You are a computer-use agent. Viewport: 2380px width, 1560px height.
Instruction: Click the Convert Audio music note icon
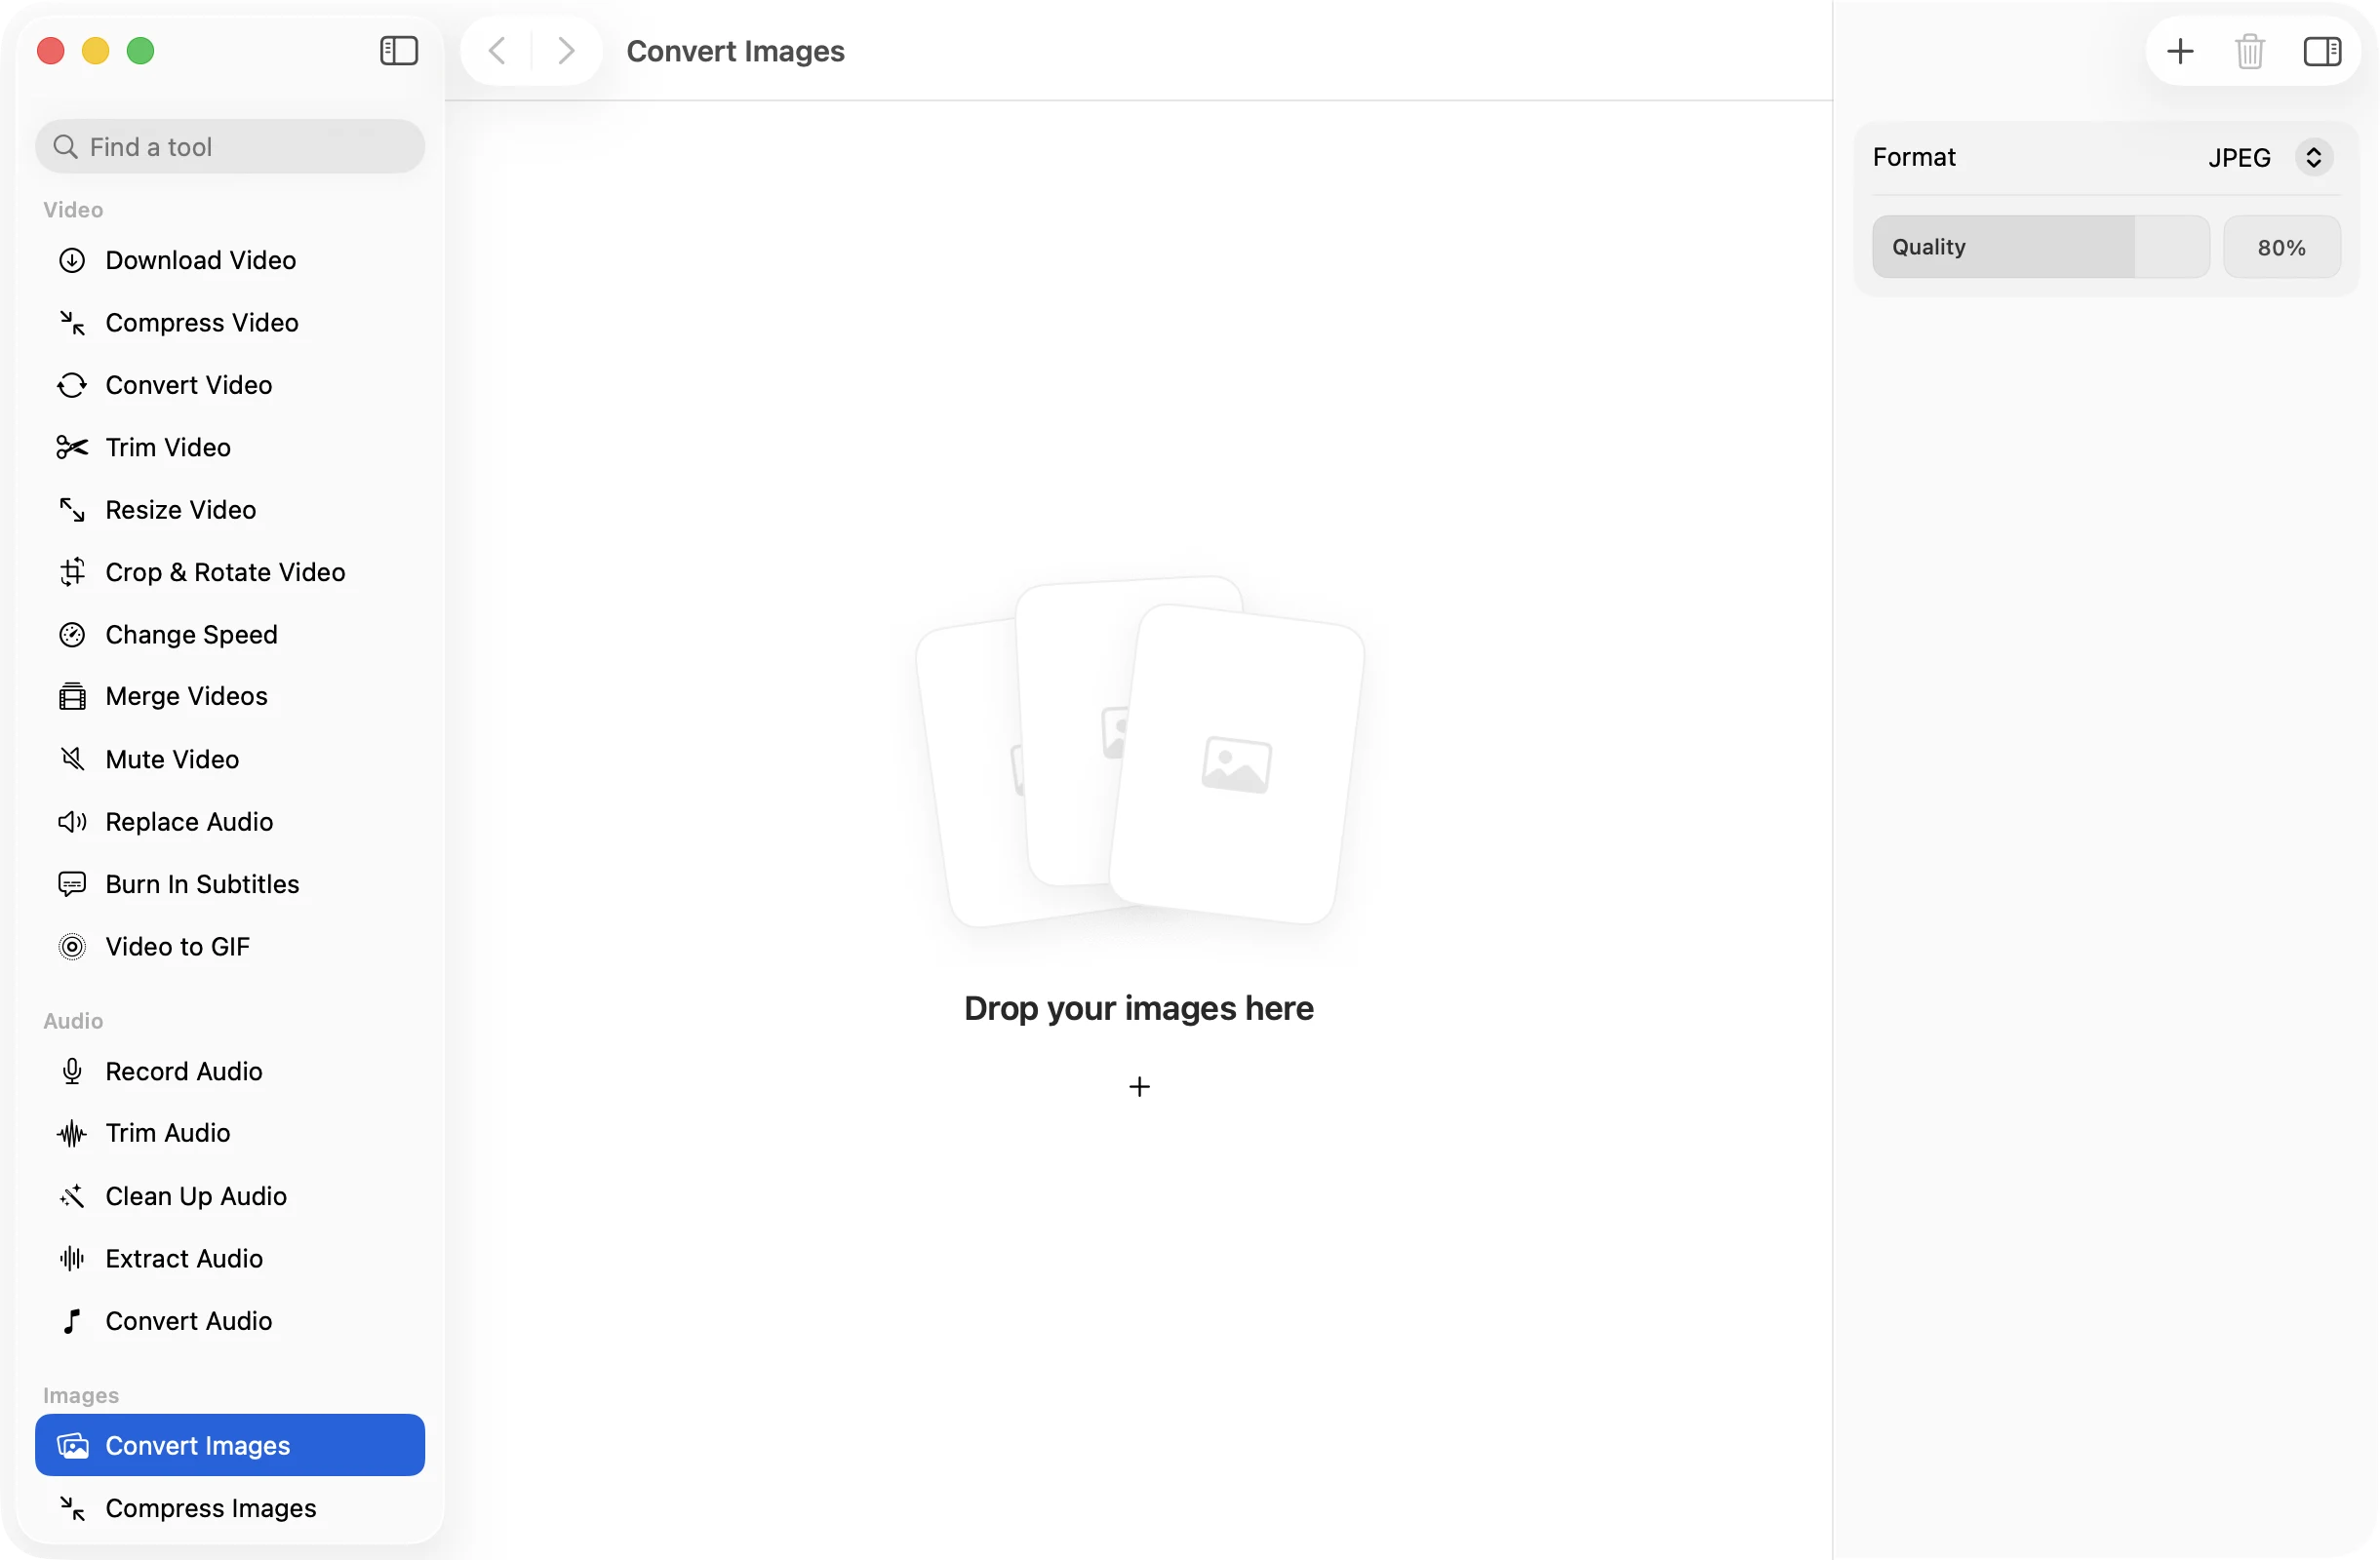[x=72, y=1321]
